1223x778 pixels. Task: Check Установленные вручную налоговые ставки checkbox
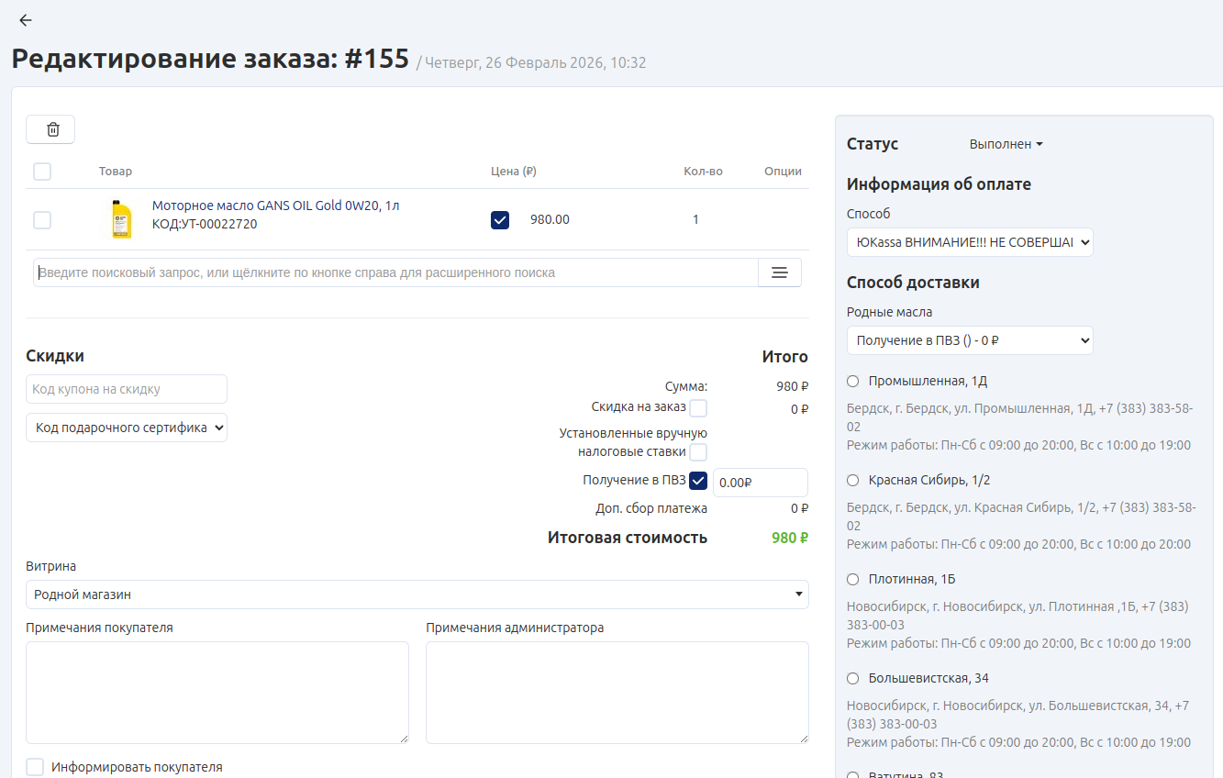point(698,451)
